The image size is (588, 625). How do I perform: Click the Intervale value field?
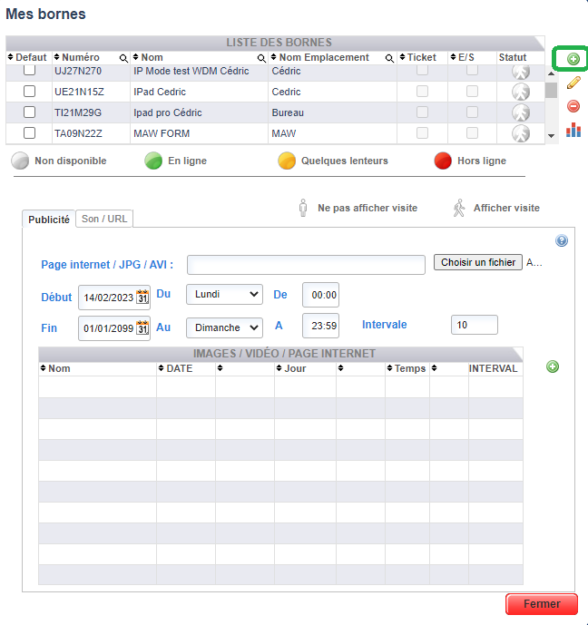click(x=474, y=325)
